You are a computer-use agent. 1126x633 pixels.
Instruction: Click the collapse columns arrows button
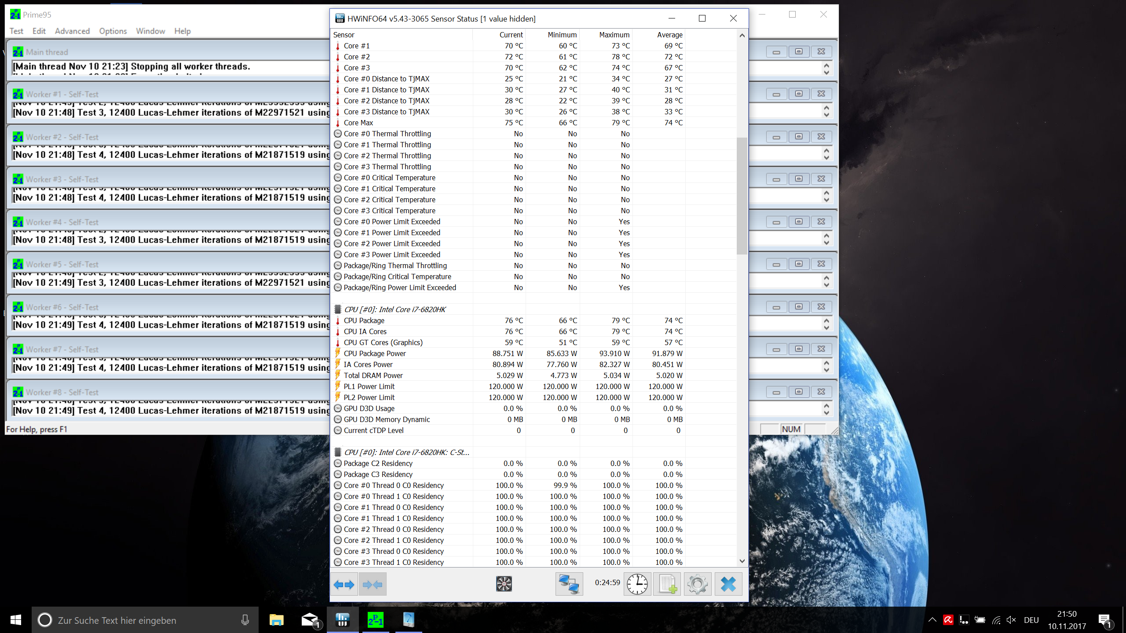point(373,584)
